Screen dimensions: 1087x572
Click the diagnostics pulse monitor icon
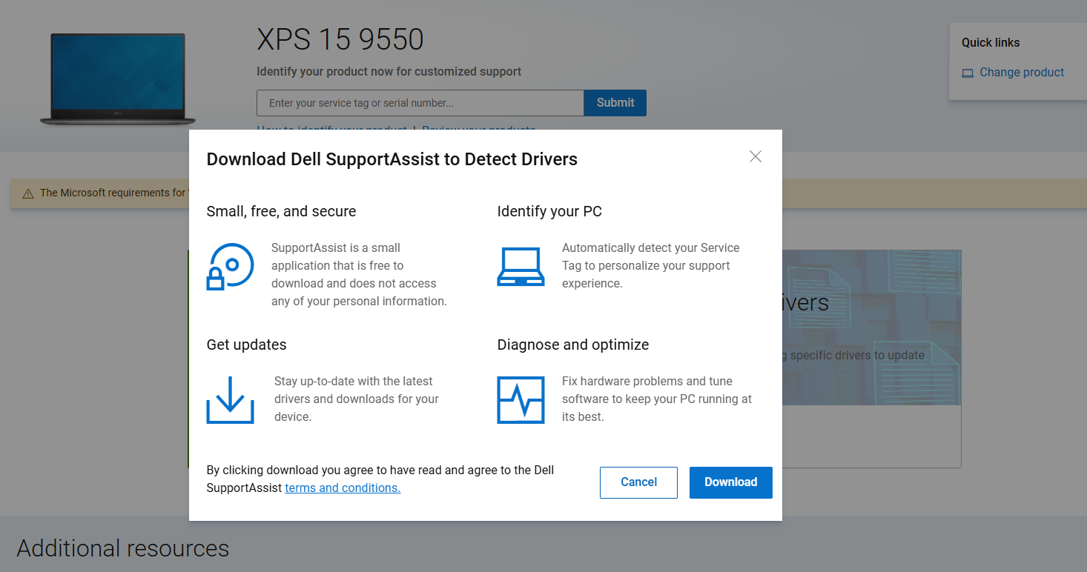[521, 400]
